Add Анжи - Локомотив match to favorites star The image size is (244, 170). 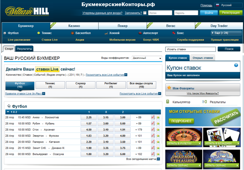coord(158,117)
